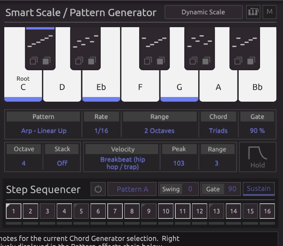This screenshot has height=246, width=283.
Task: Click the M button in header
Action: (x=269, y=12)
